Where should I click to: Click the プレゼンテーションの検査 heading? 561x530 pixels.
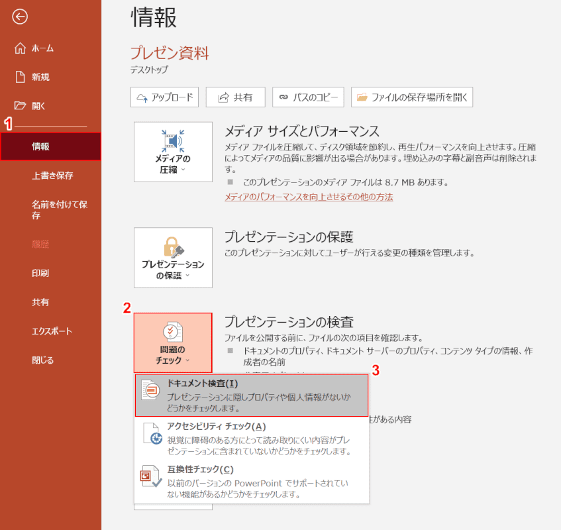click(289, 322)
